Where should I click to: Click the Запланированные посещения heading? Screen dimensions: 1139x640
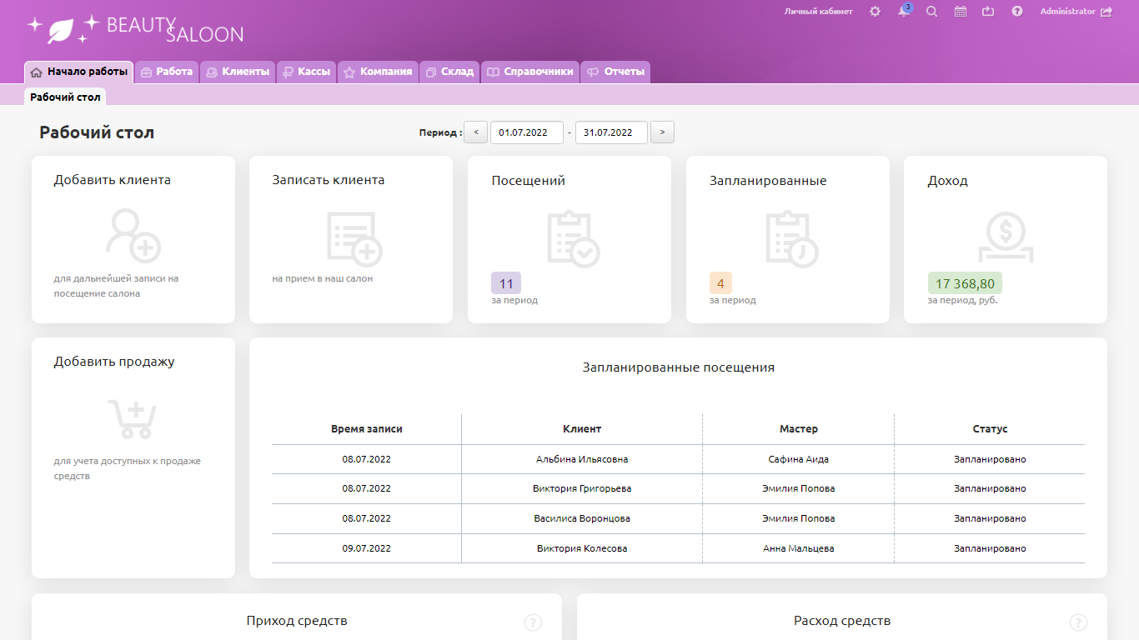(679, 367)
